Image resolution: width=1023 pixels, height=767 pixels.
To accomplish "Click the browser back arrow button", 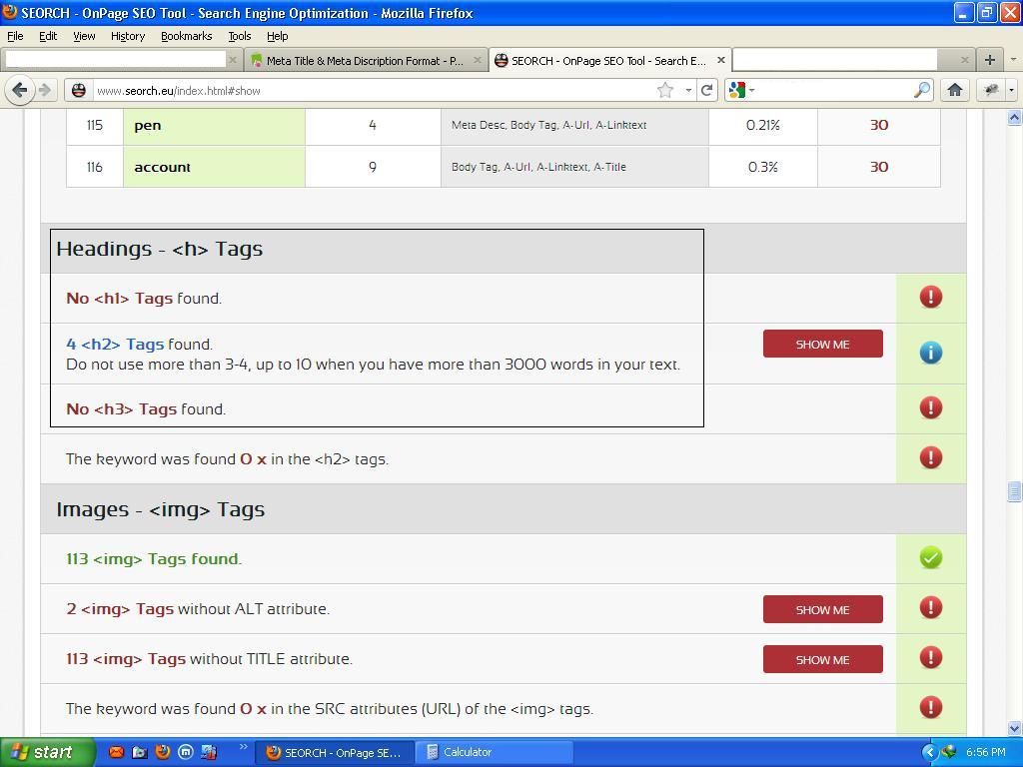I will [20, 90].
